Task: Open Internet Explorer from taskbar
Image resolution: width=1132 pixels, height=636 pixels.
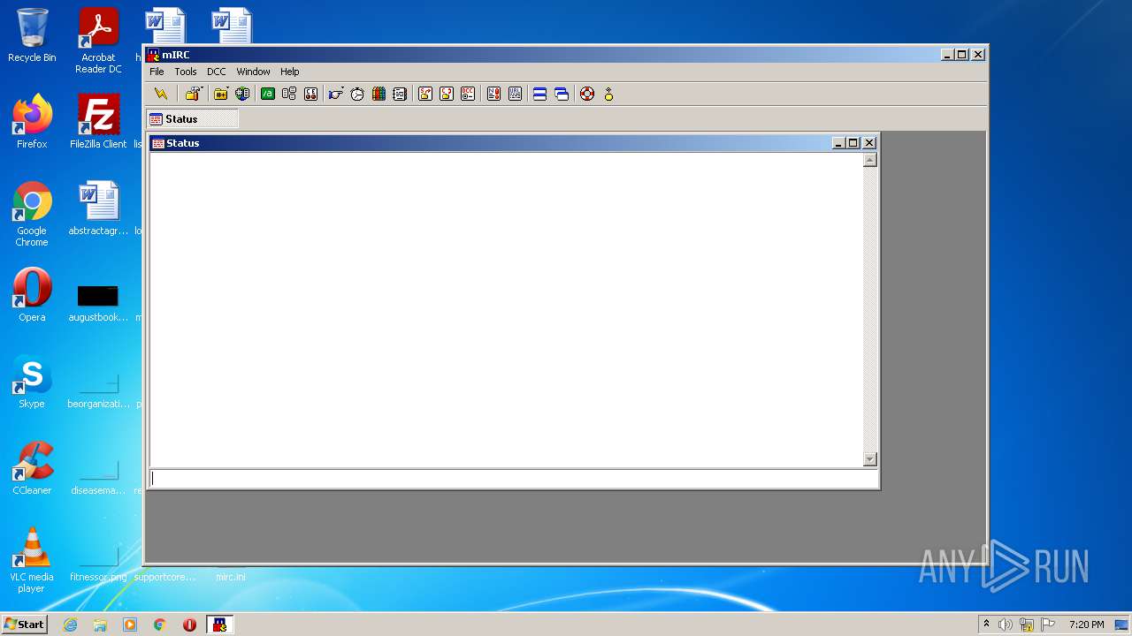Action: coord(71,625)
